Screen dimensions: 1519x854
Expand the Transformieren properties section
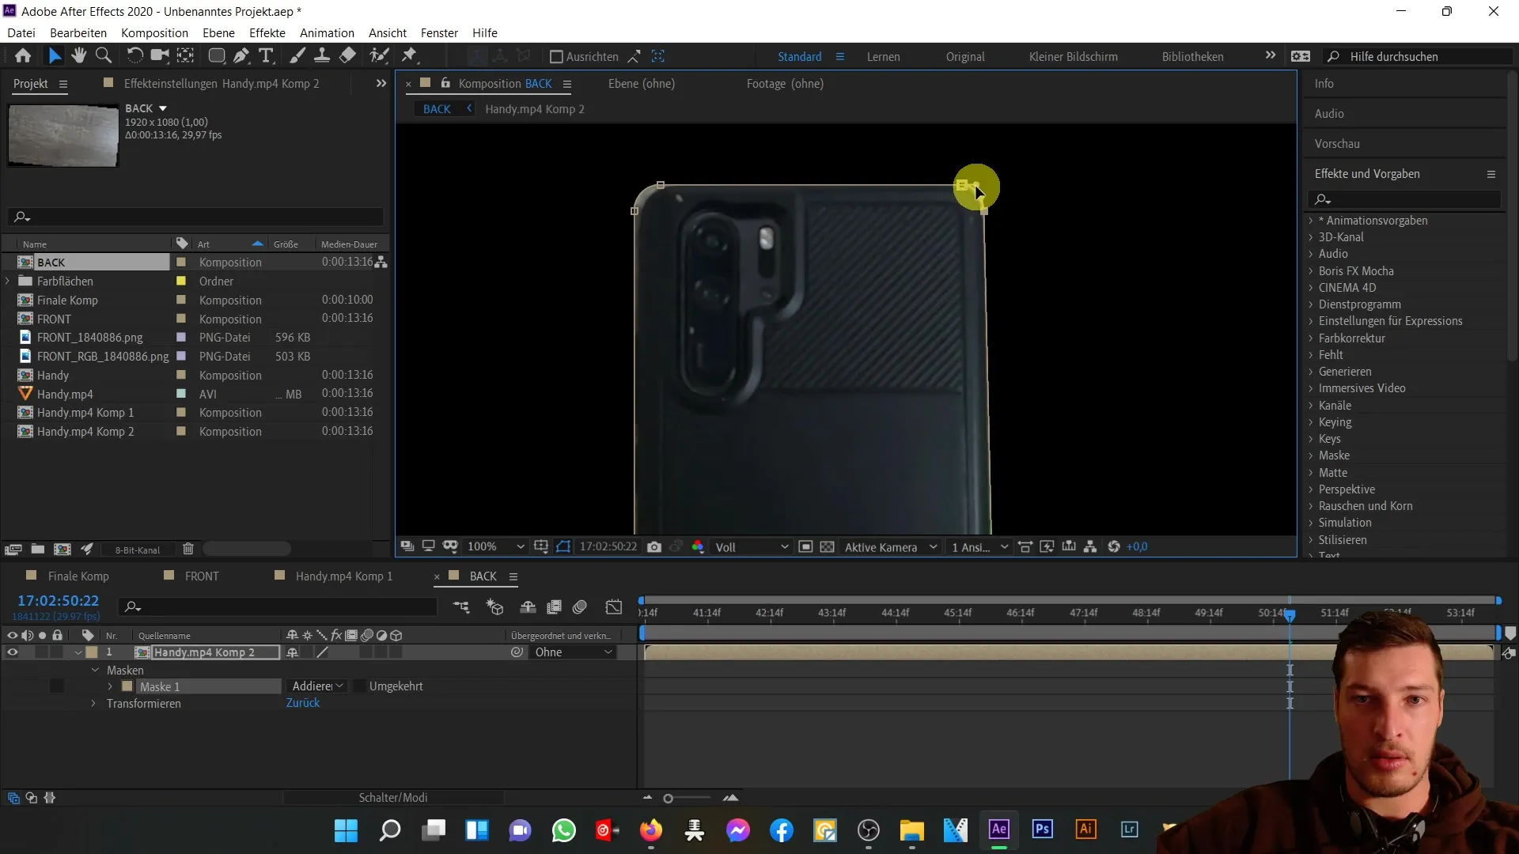(x=94, y=703)
